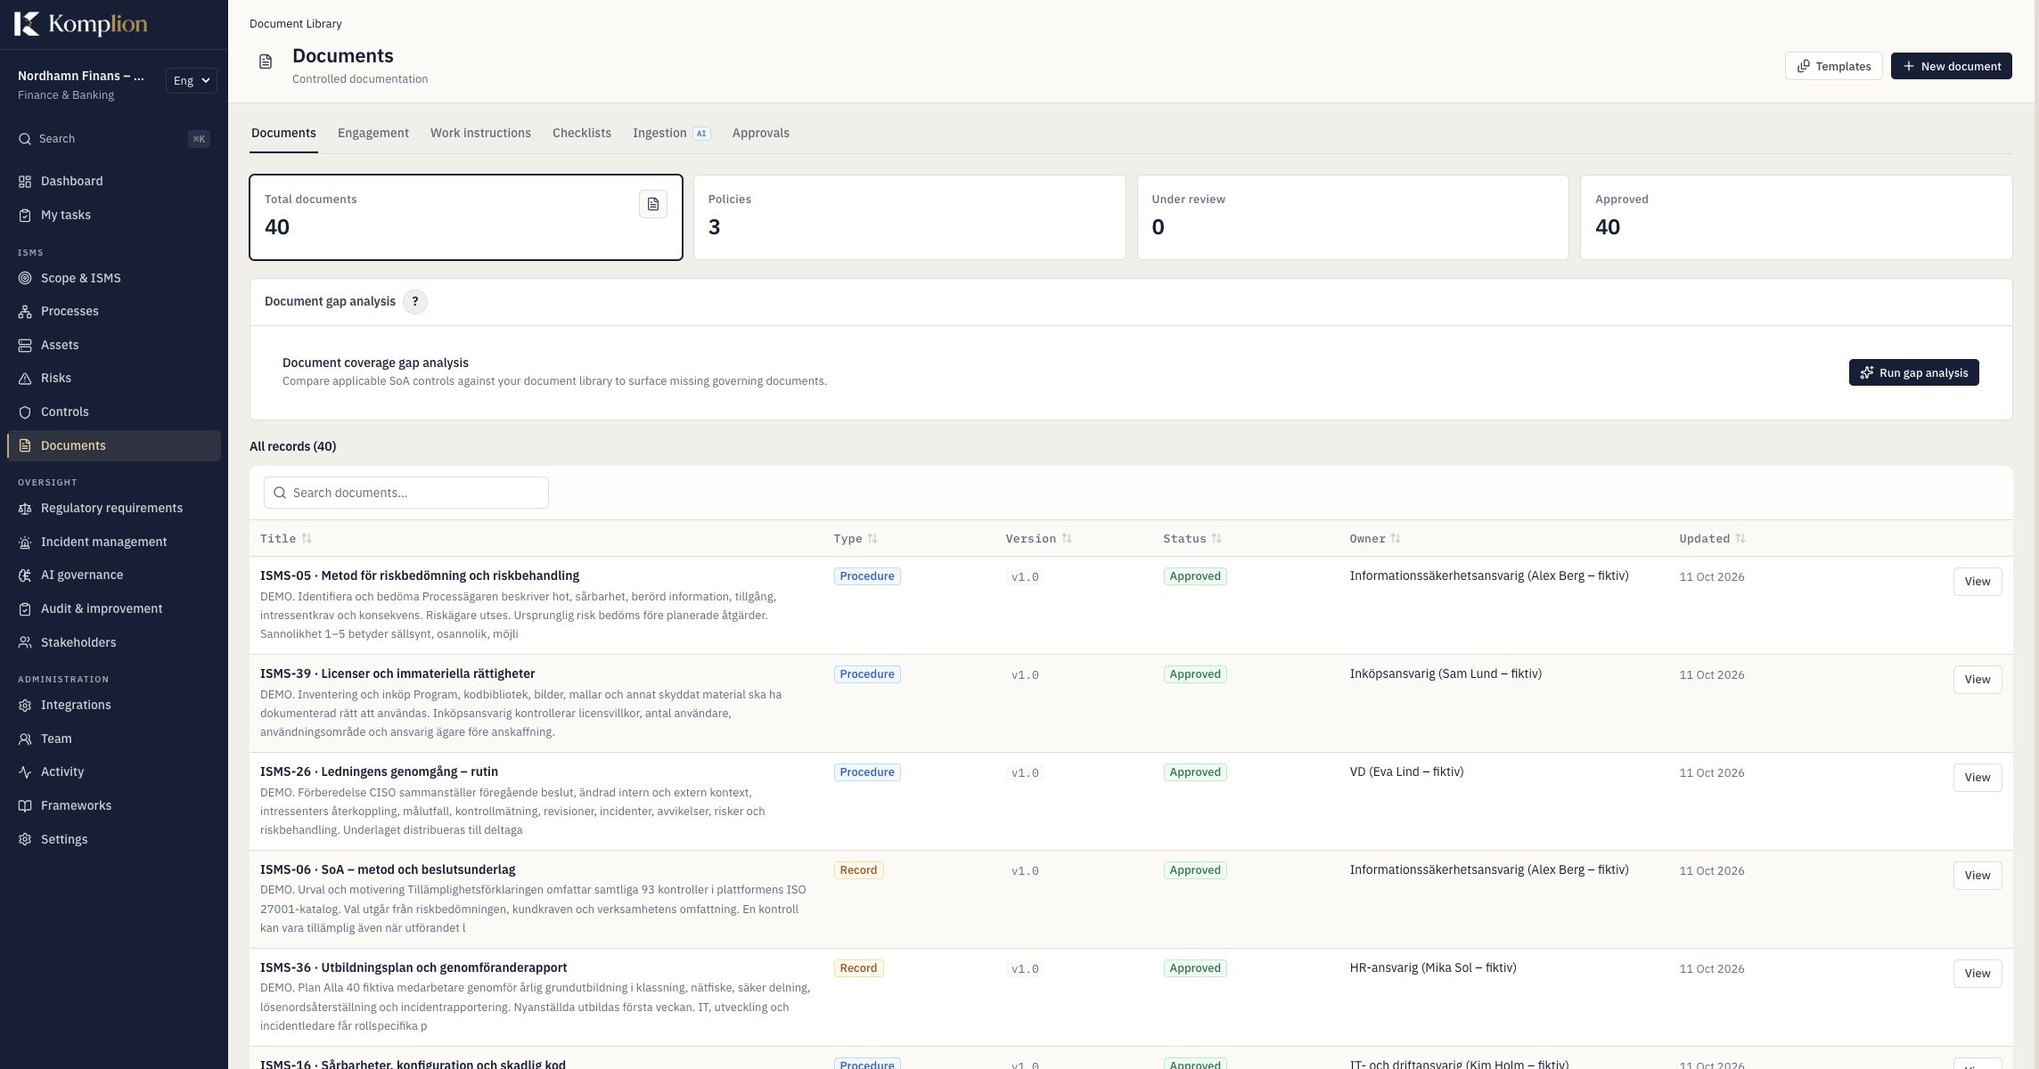Click the Frameworks book icon
This screenshot has width=2039, height=1069.
tap(25, 806)
